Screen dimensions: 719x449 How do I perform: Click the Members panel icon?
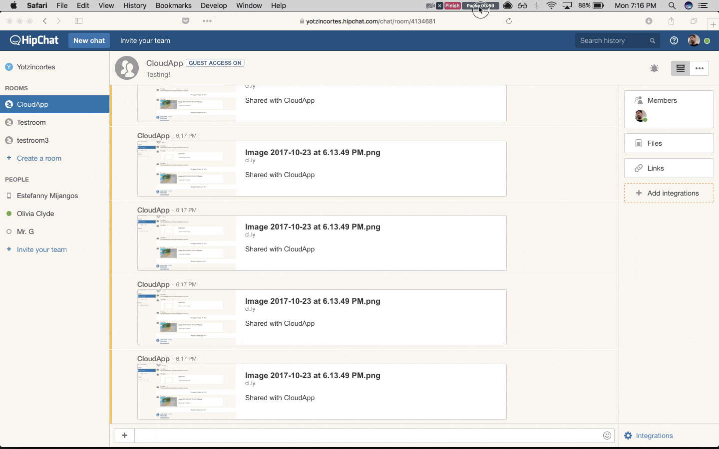click(639, 100)
